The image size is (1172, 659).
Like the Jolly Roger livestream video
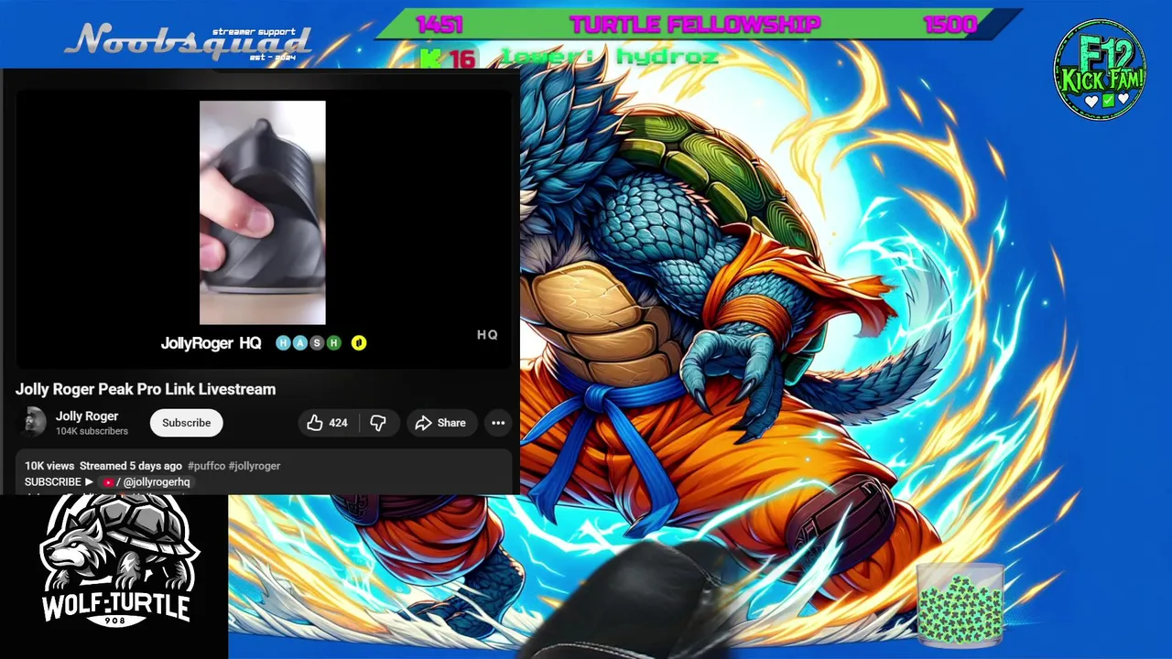(327, 423)
